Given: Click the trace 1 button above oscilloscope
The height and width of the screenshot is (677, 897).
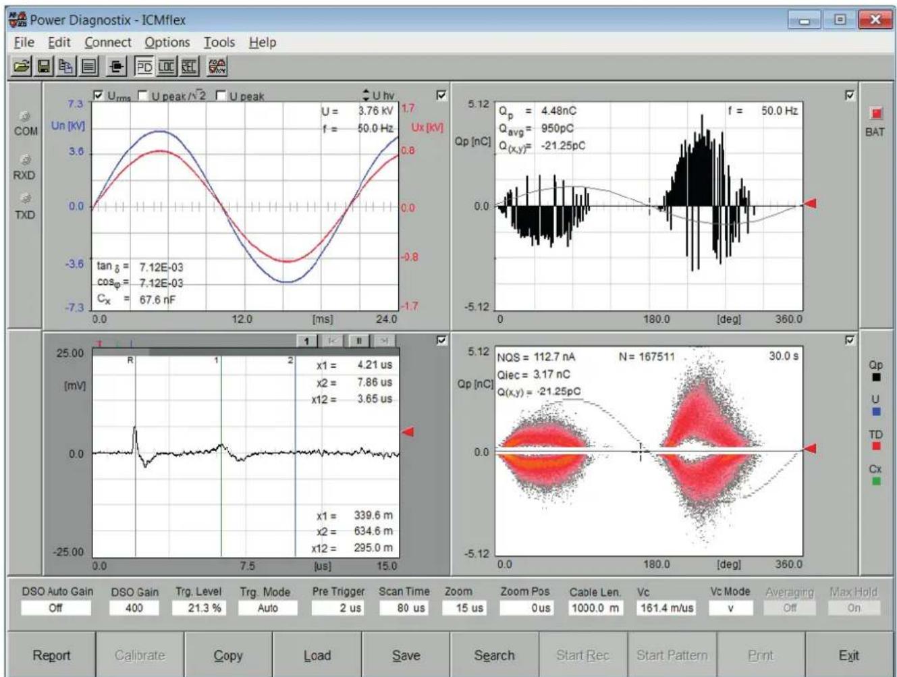Looking at the screenshot, I should click(x=306, y=342).
